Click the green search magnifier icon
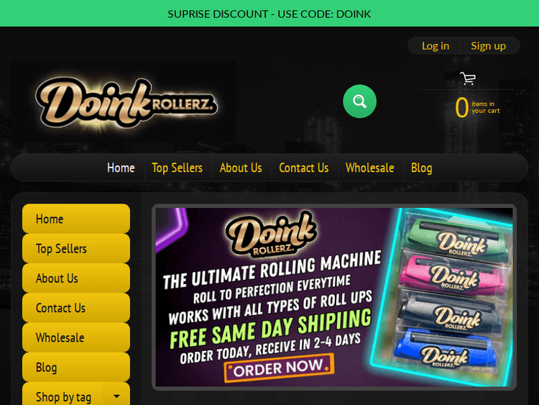The image size is (539, 405). (359, 101)
